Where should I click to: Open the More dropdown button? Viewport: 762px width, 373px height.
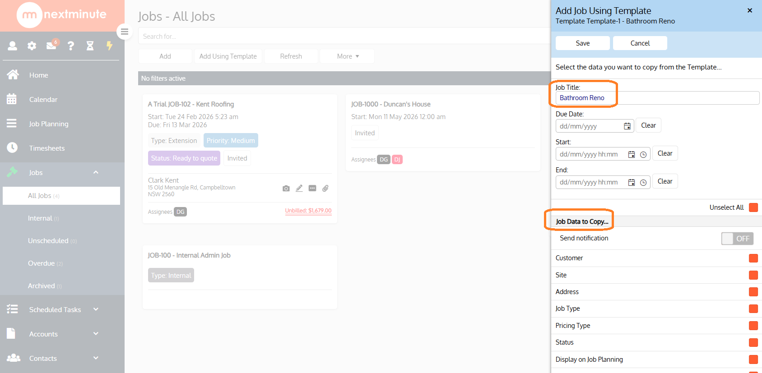click(x=347, y=56)
